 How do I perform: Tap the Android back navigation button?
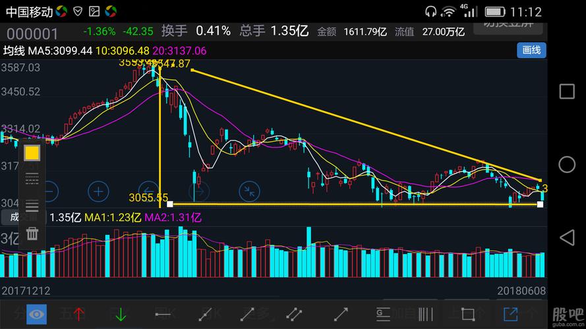pyautogui.click(x=566, y=237)
